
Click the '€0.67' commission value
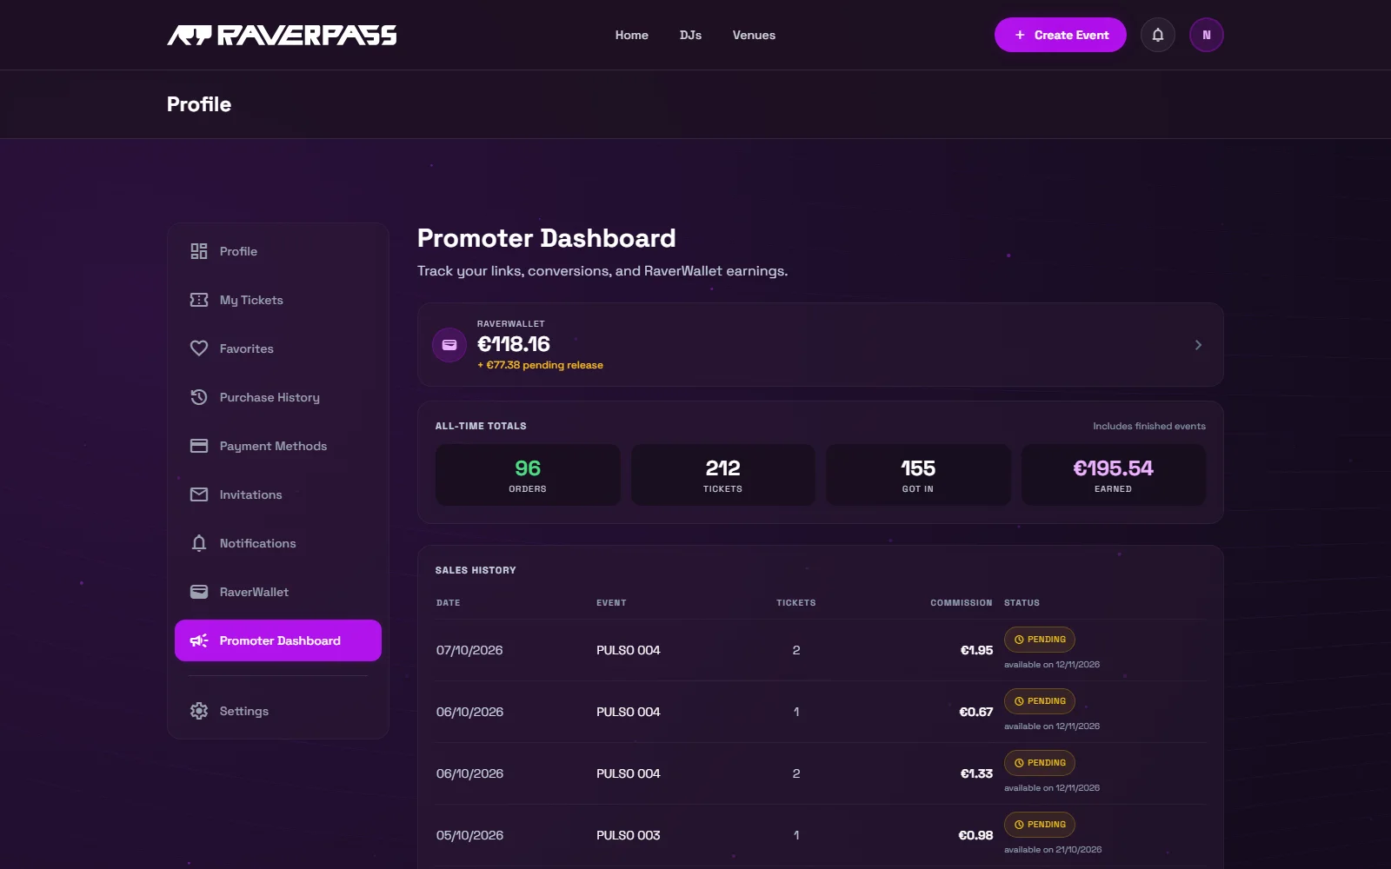pyautogui.click(x=975, y=712)
